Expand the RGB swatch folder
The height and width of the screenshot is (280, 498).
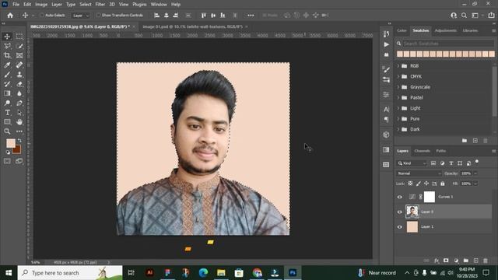tap(398, 66)
